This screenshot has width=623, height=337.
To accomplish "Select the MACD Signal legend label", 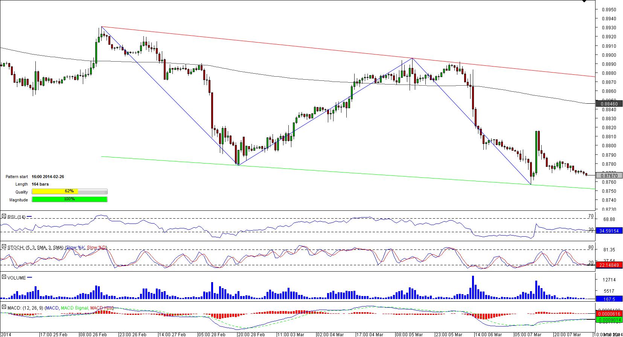I will coord(75,308).
